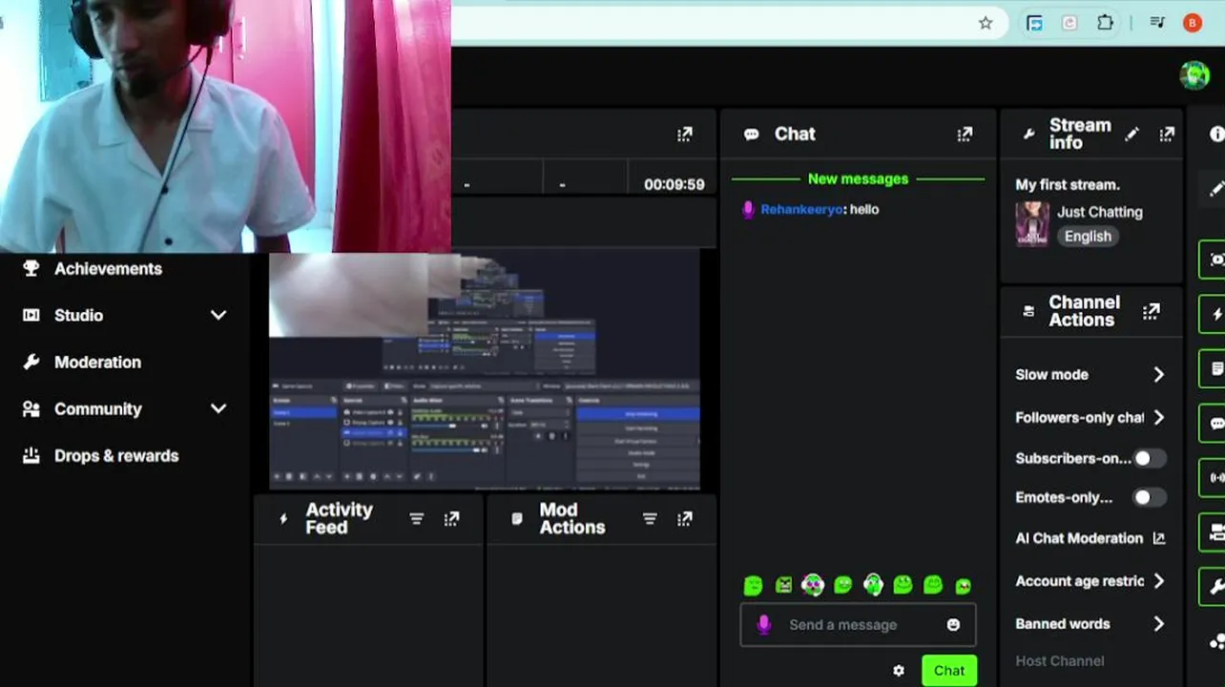Image resolution: width=1225 pixels, height=687 pixels.
Task: Open Banned words options arrow
Action: coord(1158,623)
